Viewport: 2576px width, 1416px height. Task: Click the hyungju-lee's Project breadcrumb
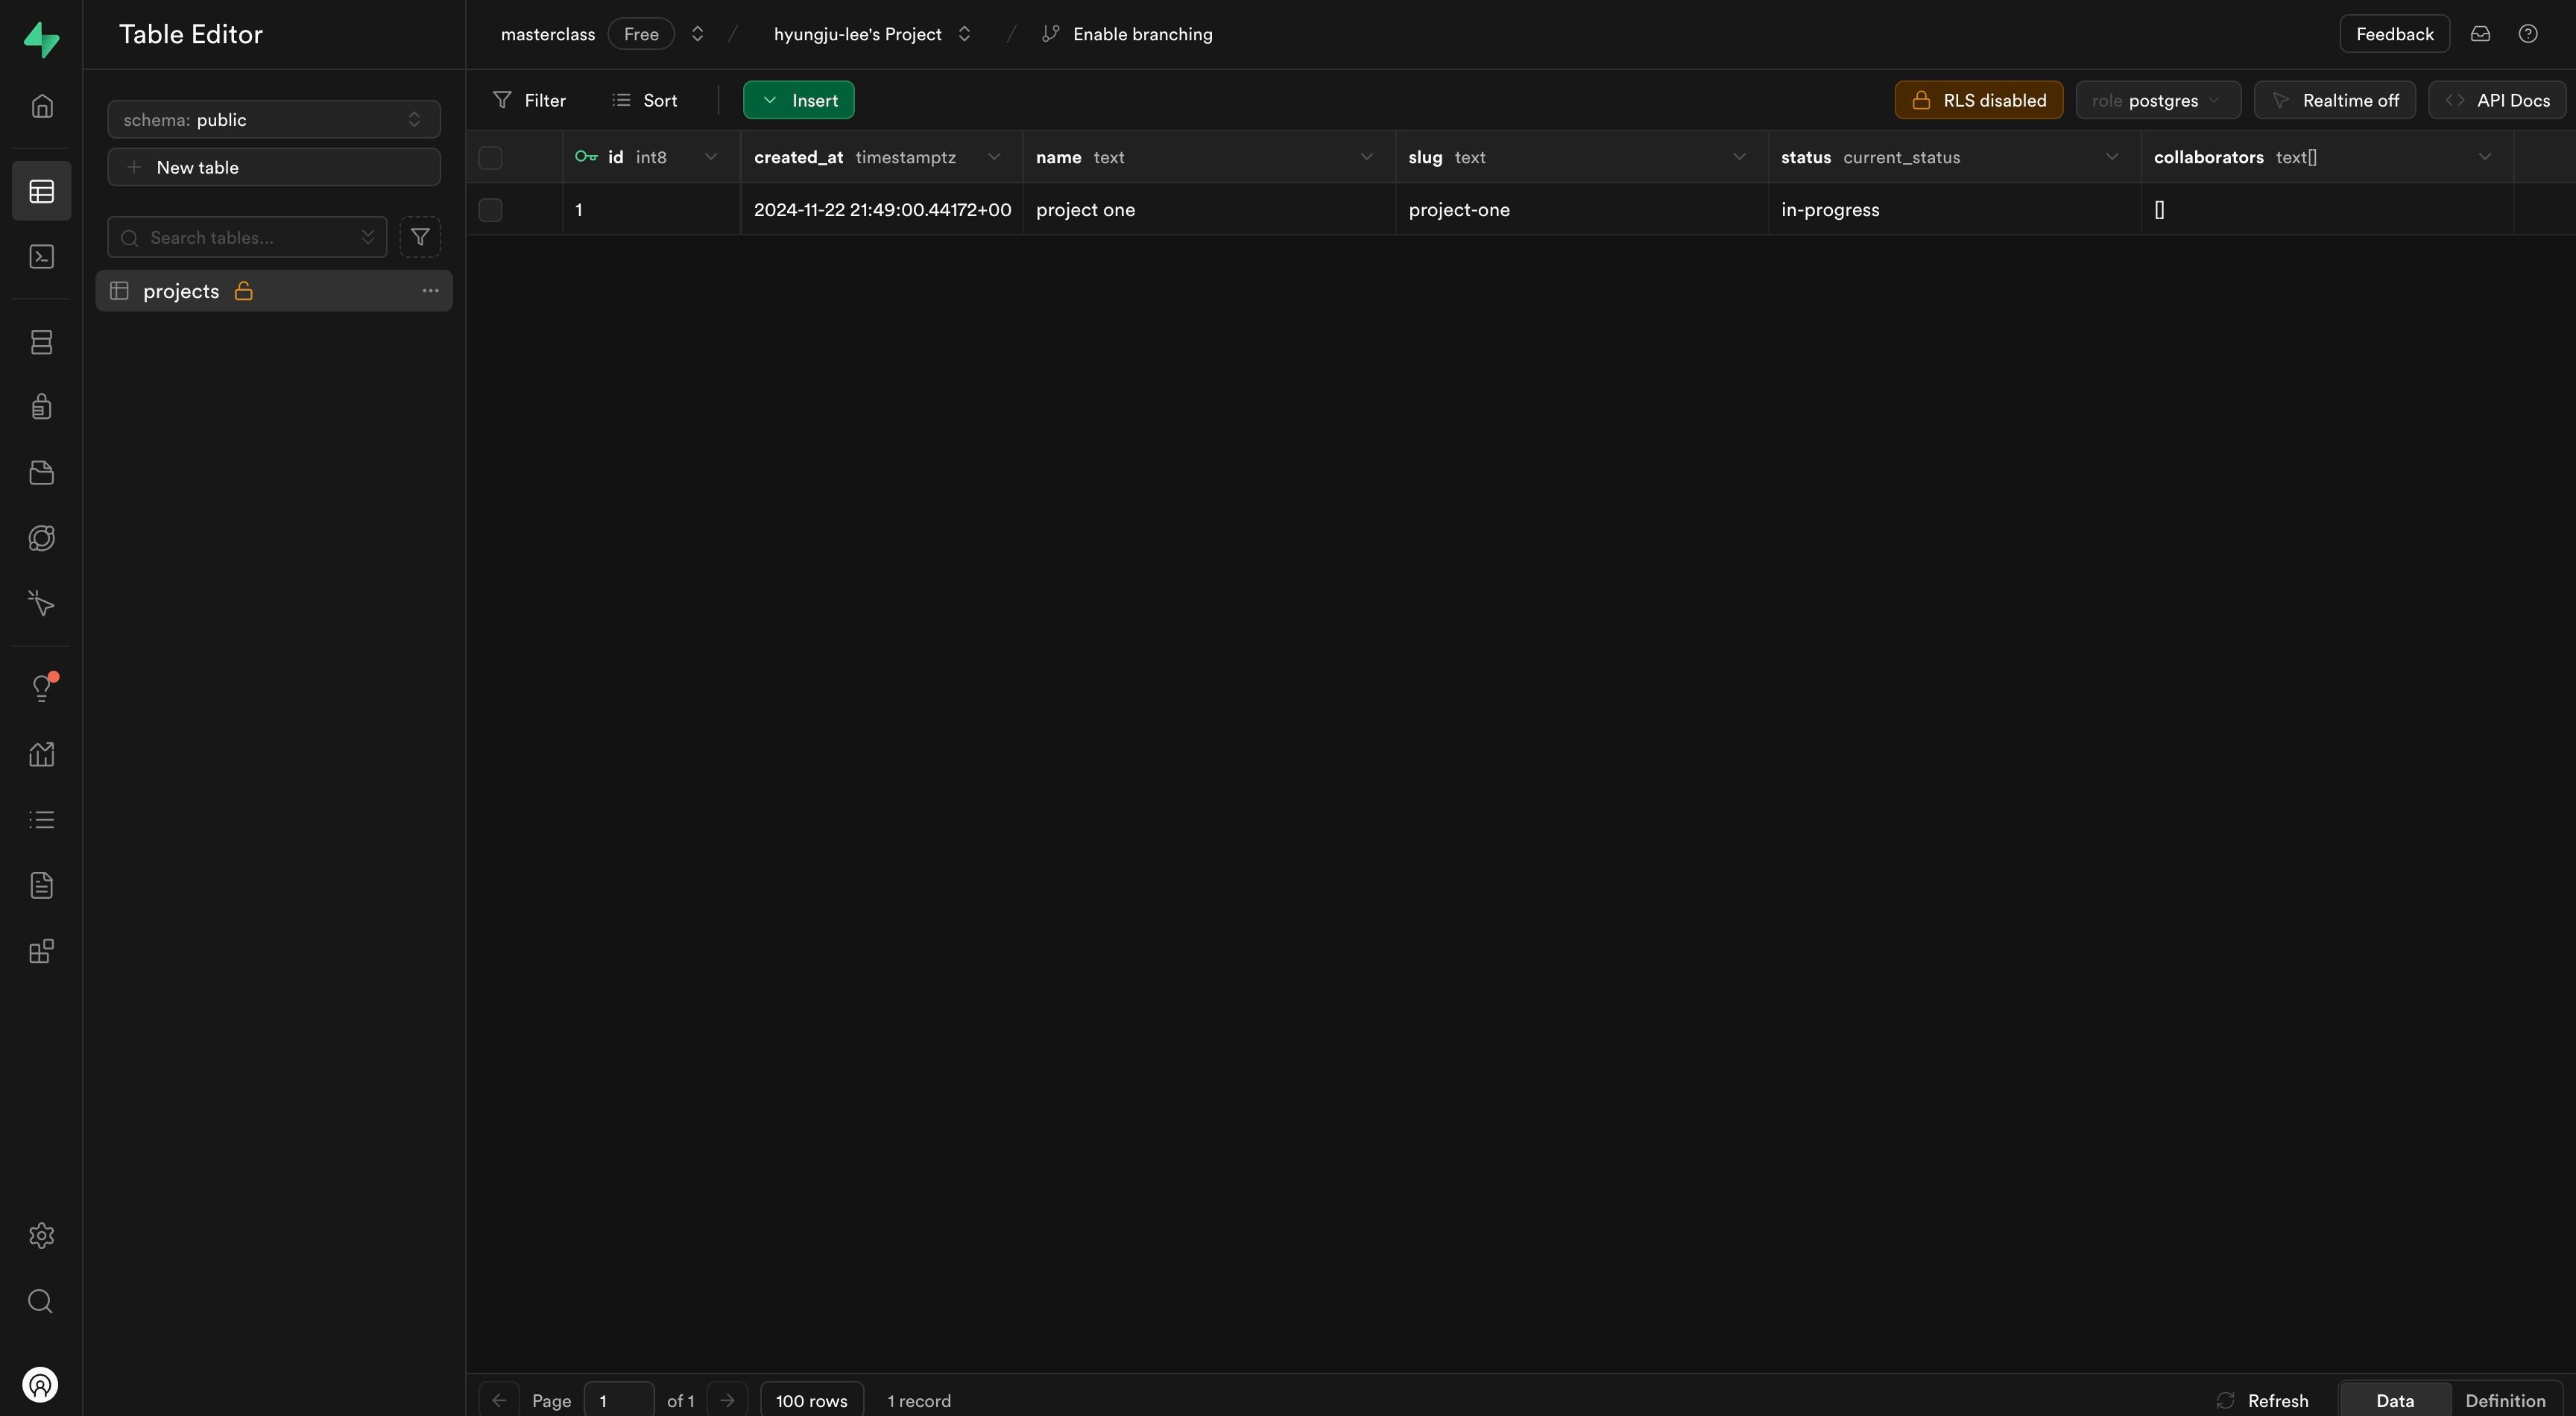(x=858, y=34)
